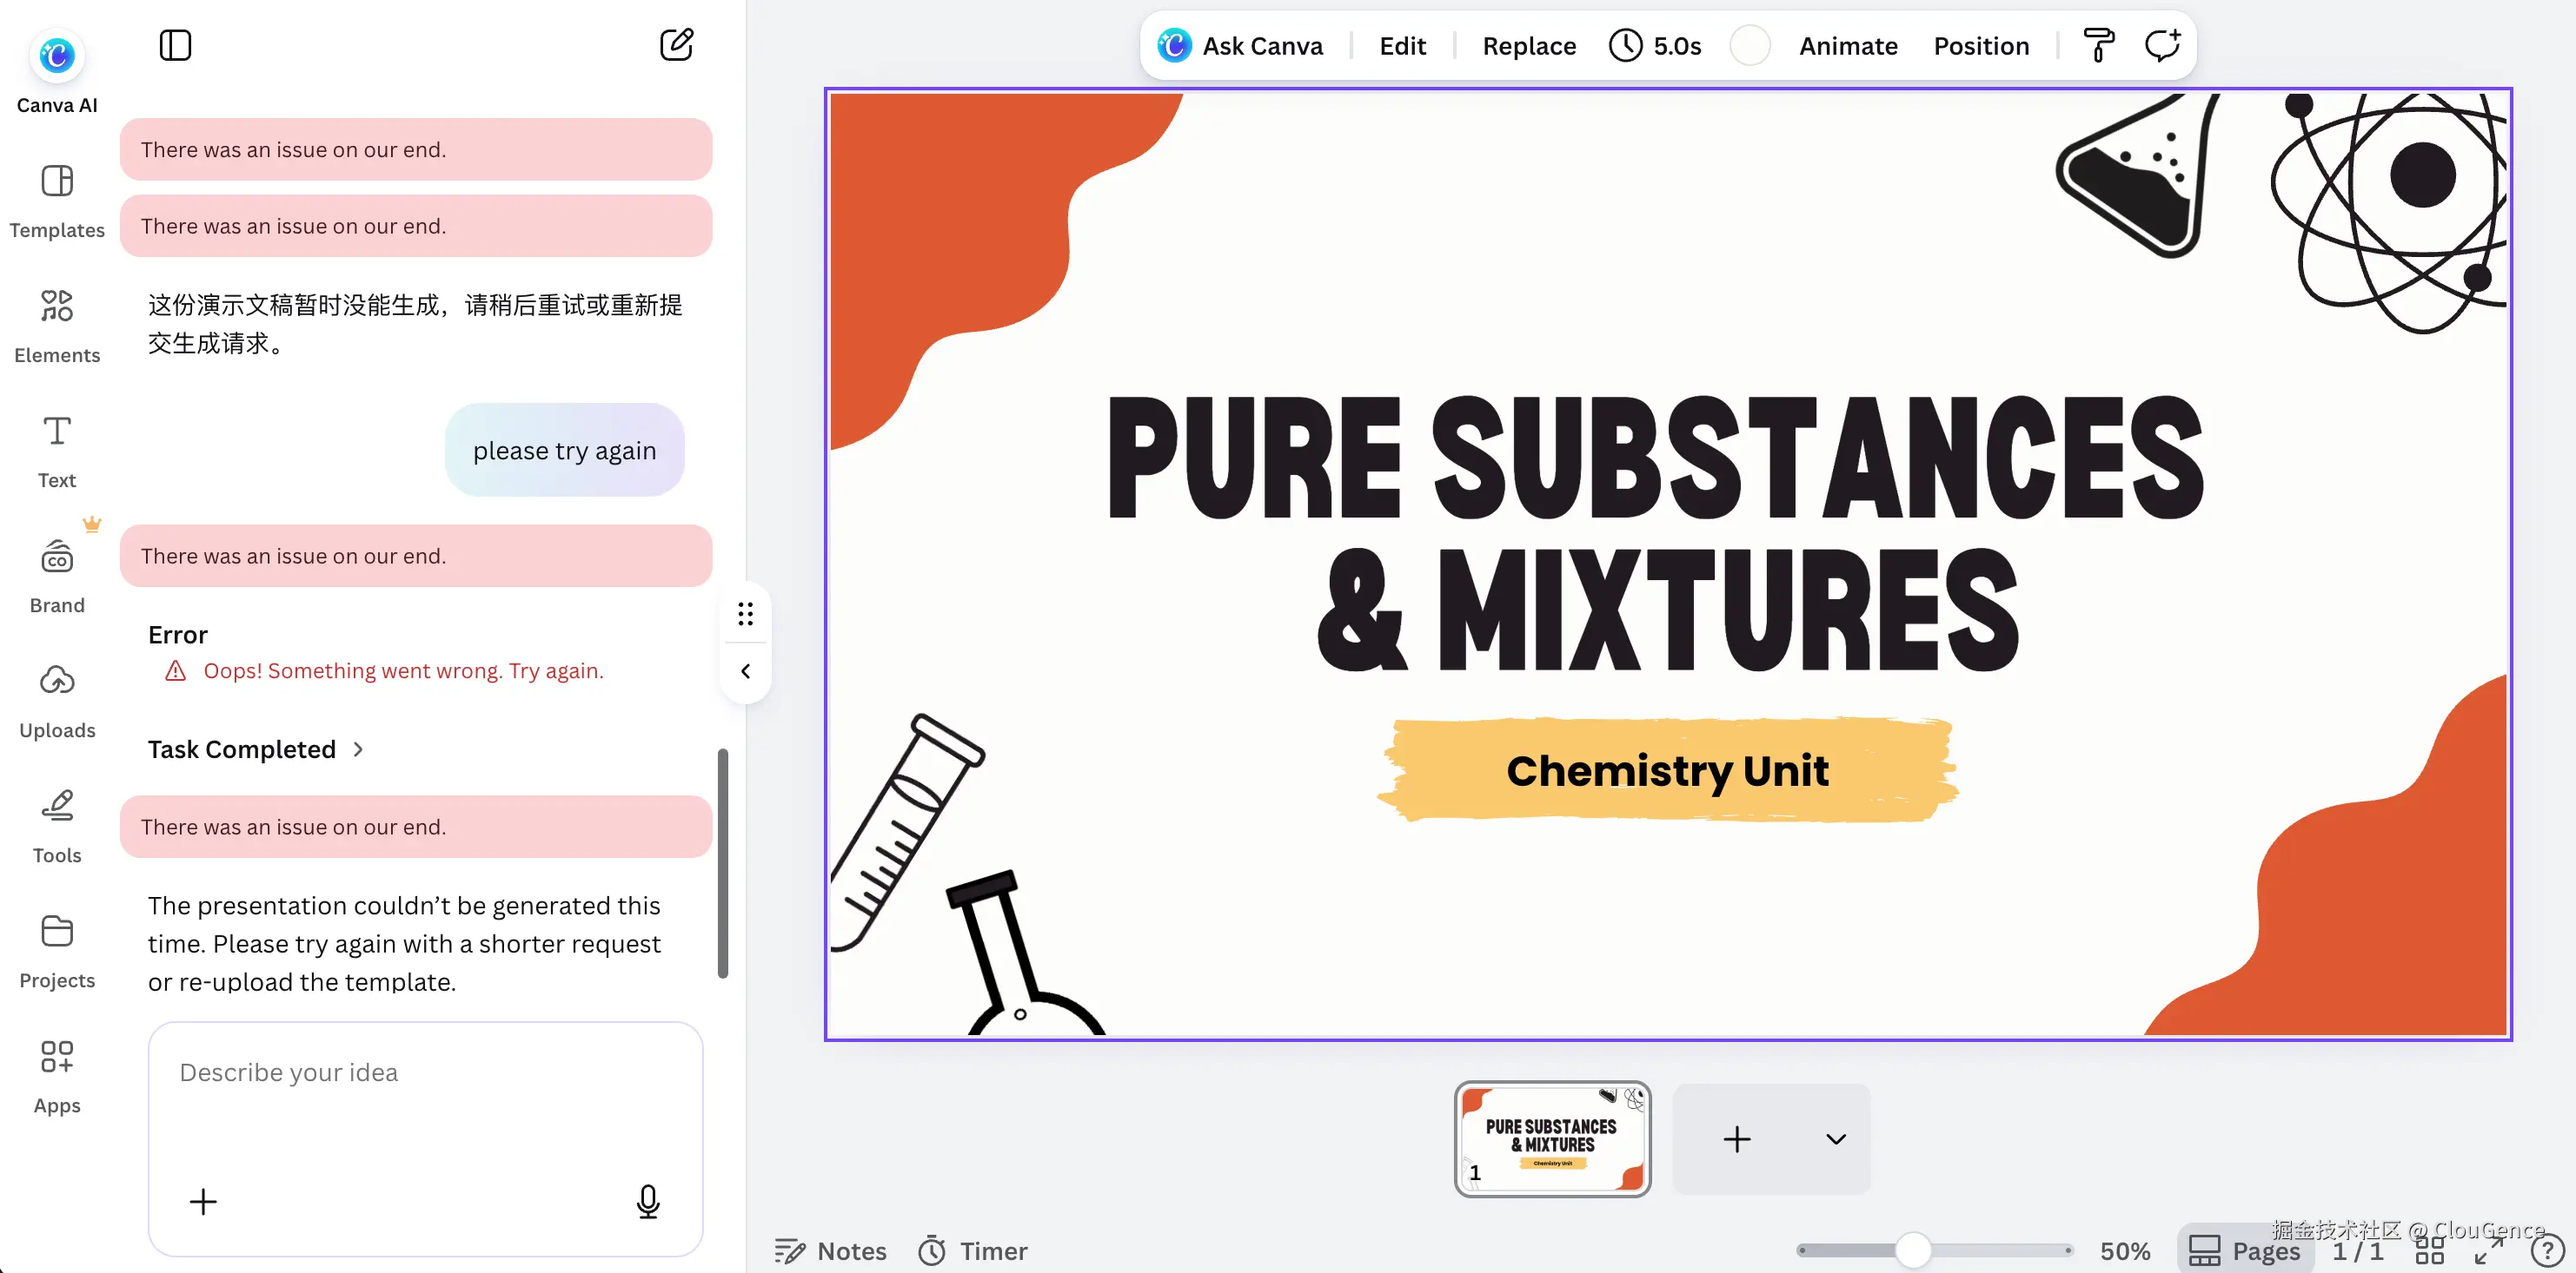Screen dimensions: 2576x1273
Task: Click Replace in the top toolbar
Action: 1529,46
